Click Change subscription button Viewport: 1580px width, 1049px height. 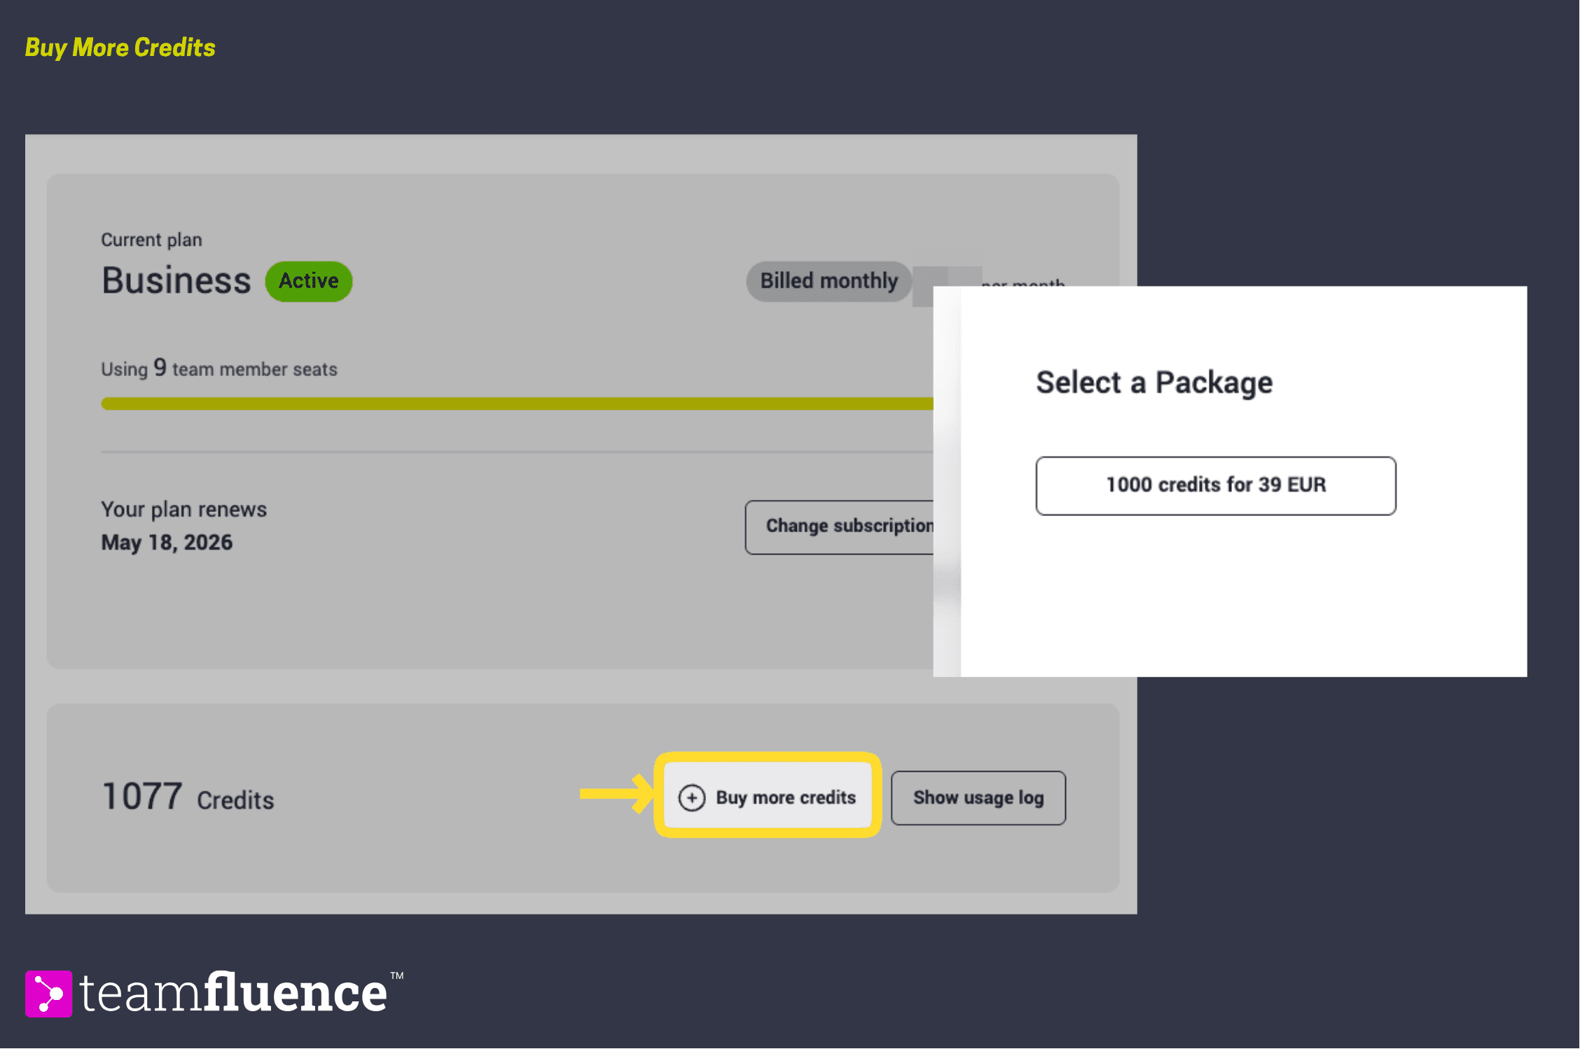tap(840, 527)
